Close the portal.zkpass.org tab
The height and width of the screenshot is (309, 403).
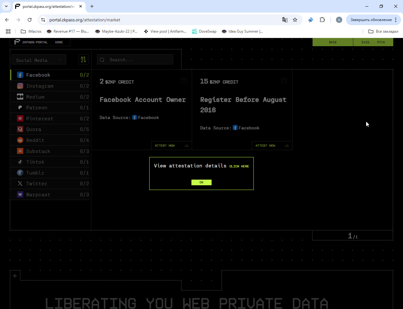click(81, 6)
